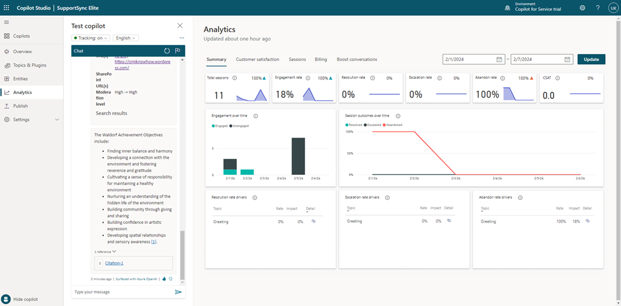Open the English language dropdown

[x=125, y=38]
